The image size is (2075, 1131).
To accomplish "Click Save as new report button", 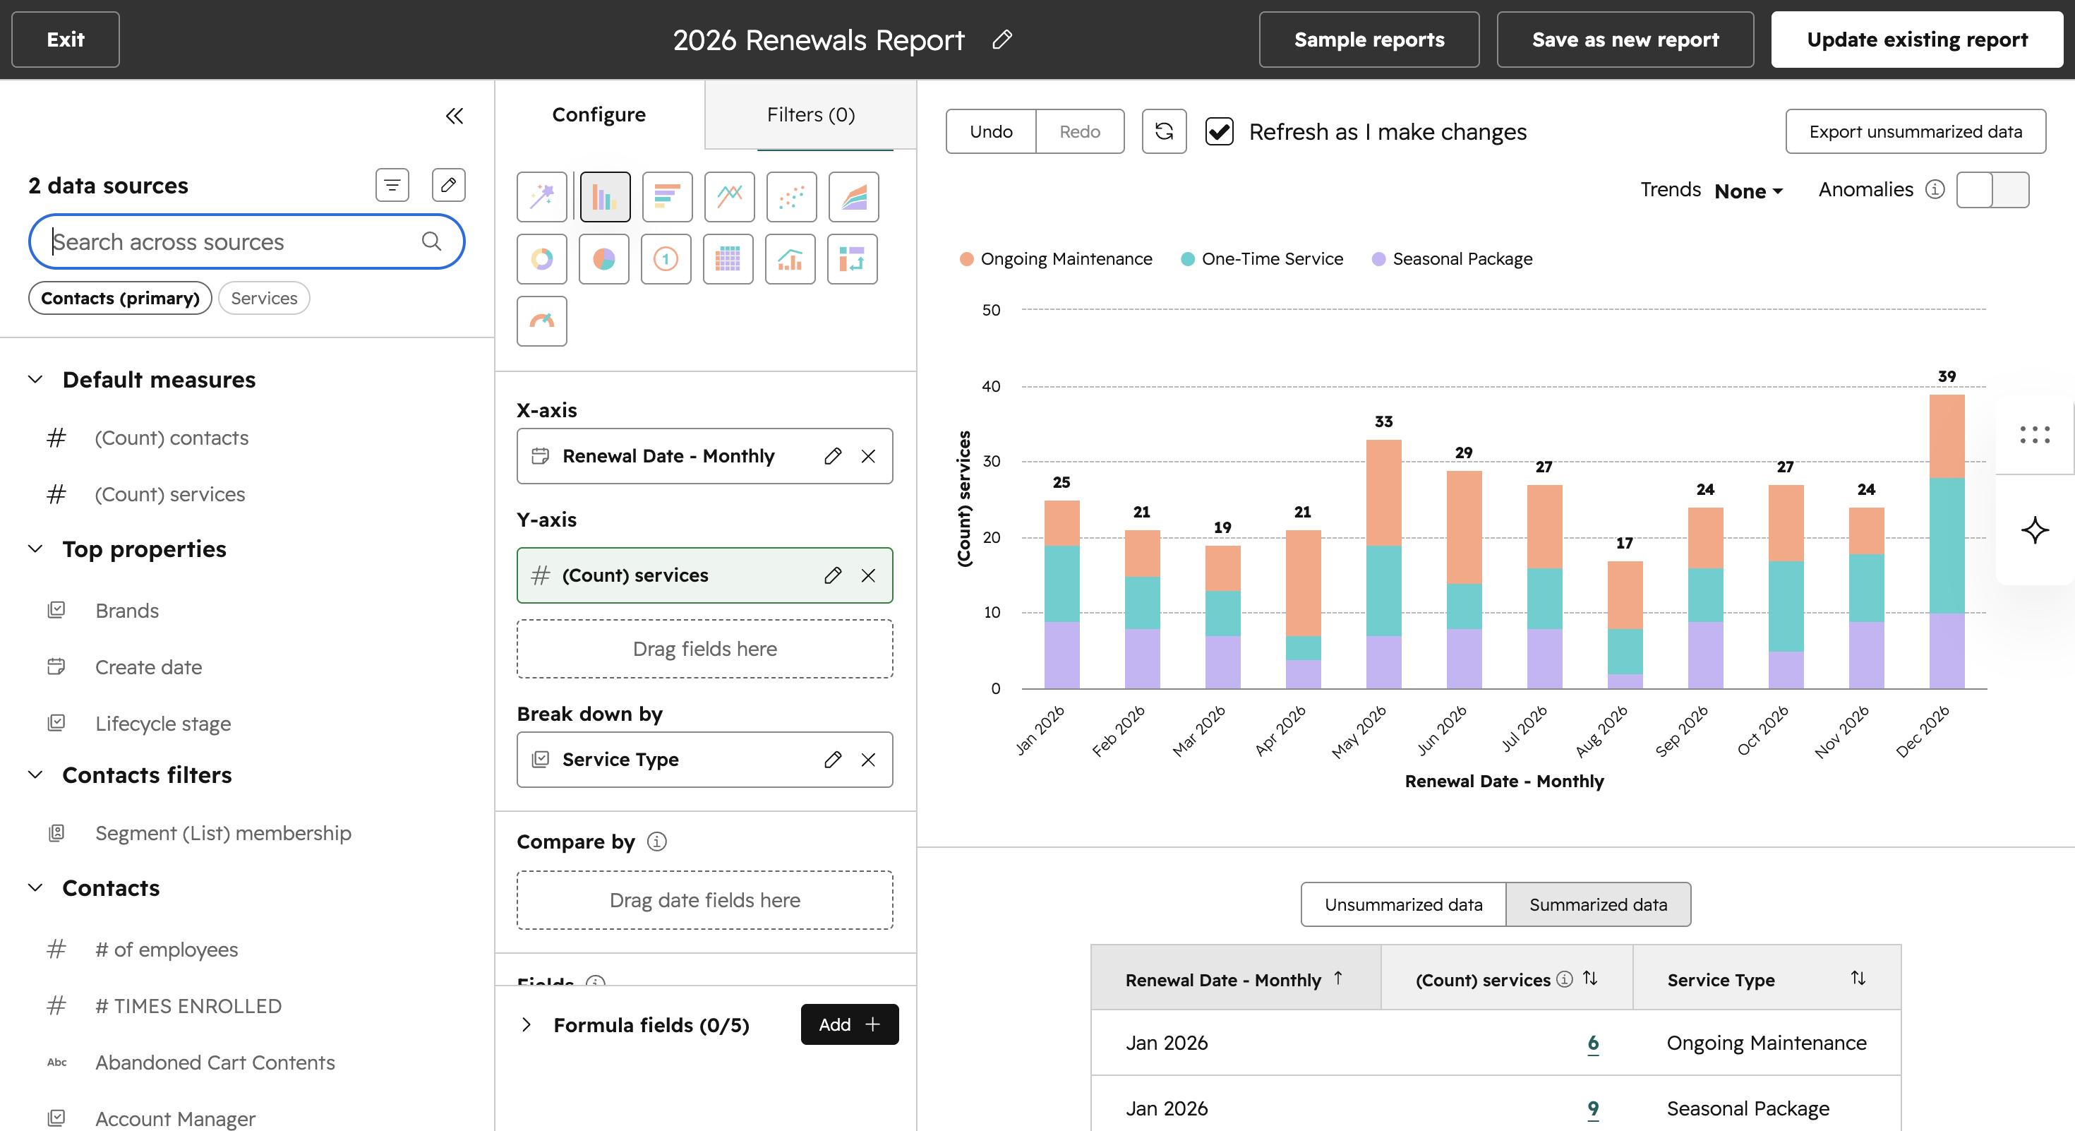I will point(1625,40).
